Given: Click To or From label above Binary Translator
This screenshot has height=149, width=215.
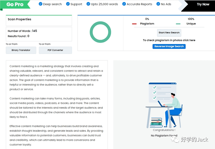Looking at the screenshot, I should click(12, 44).
